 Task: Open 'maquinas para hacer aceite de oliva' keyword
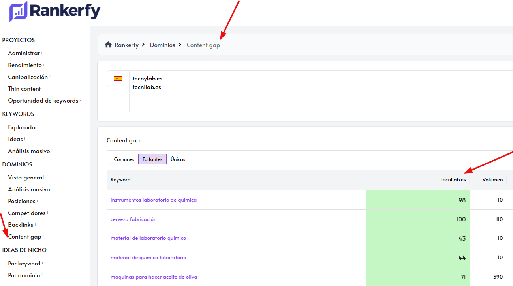[x=154, y=277]
